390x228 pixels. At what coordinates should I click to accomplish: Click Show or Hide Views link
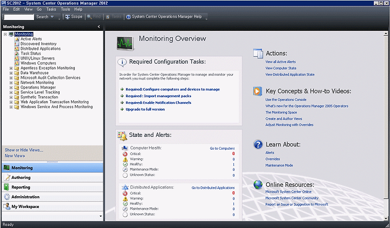pyautogui.click(x=24, y=150)
